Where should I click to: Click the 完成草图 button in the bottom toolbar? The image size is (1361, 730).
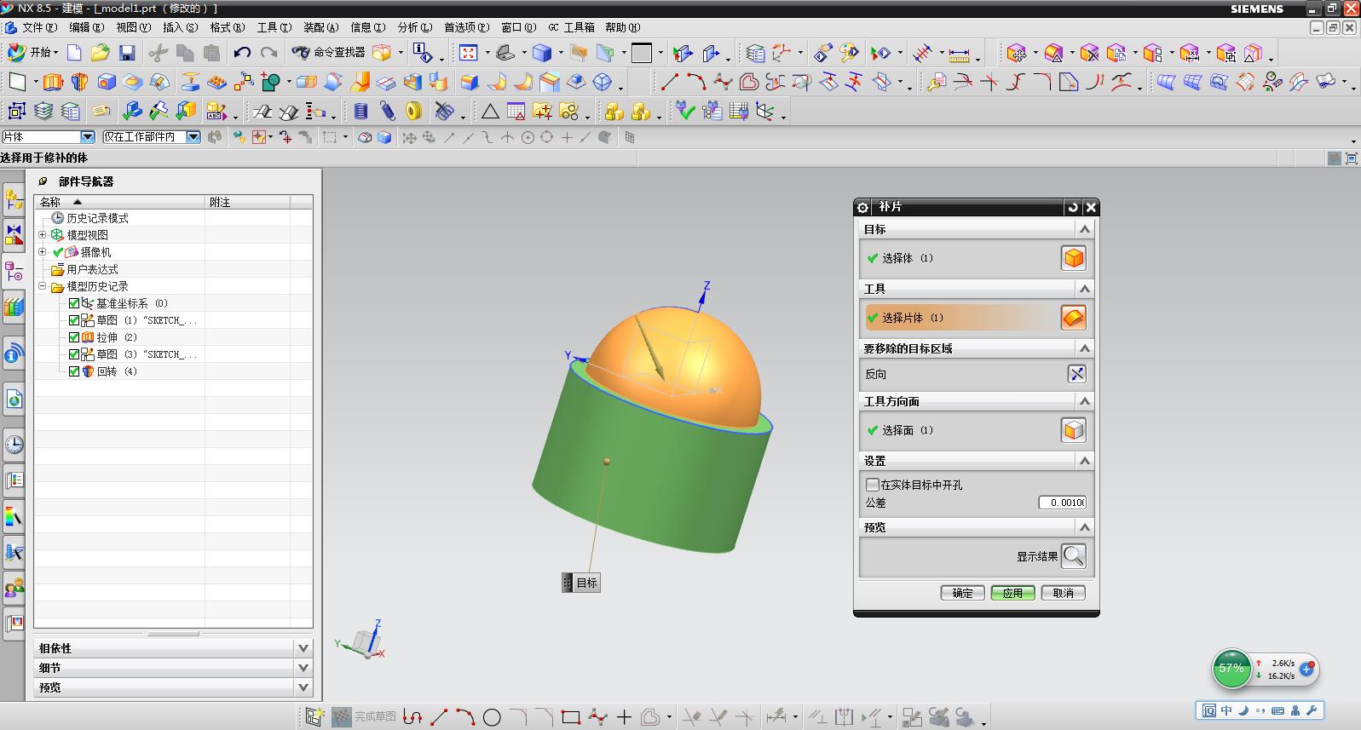(x=364, y=717)
